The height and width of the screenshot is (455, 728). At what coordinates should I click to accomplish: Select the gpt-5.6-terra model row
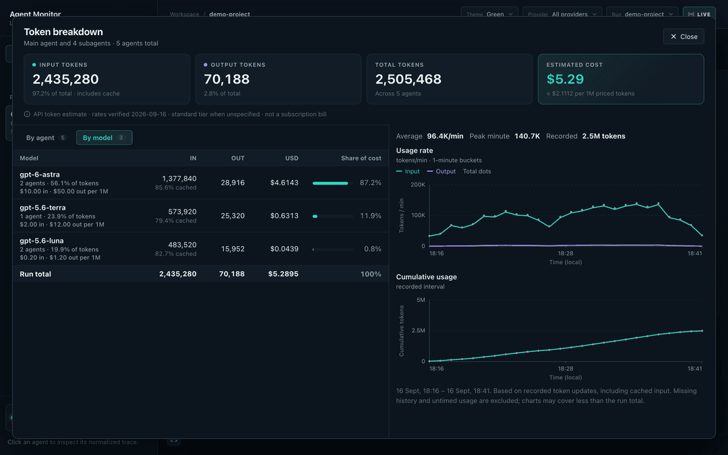pos(201,216)
